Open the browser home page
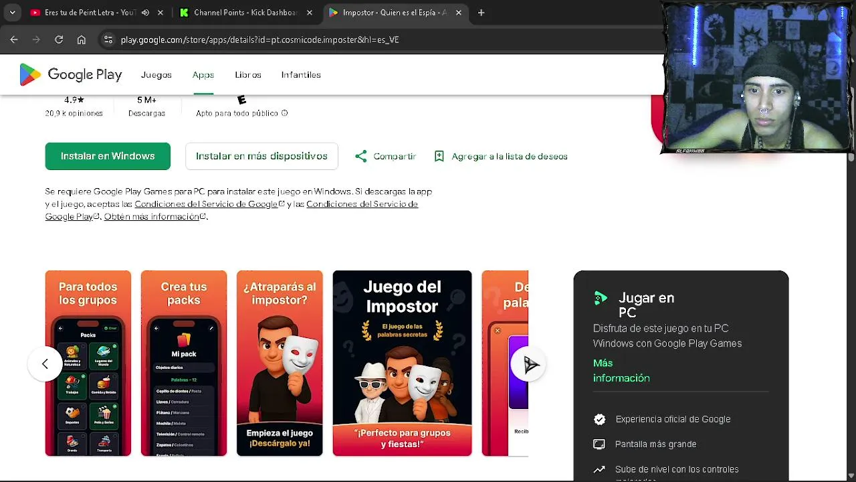The width and height of the screenshot is (856, 482). 81,39
